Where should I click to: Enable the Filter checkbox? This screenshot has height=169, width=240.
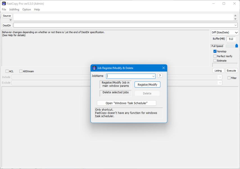[x=229, y=78]
